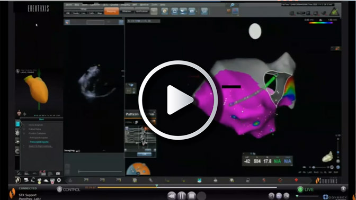The height and width of the screenshot is (200, 356).
Task: Click the small orange icon top-right of map
Action: 337,48
